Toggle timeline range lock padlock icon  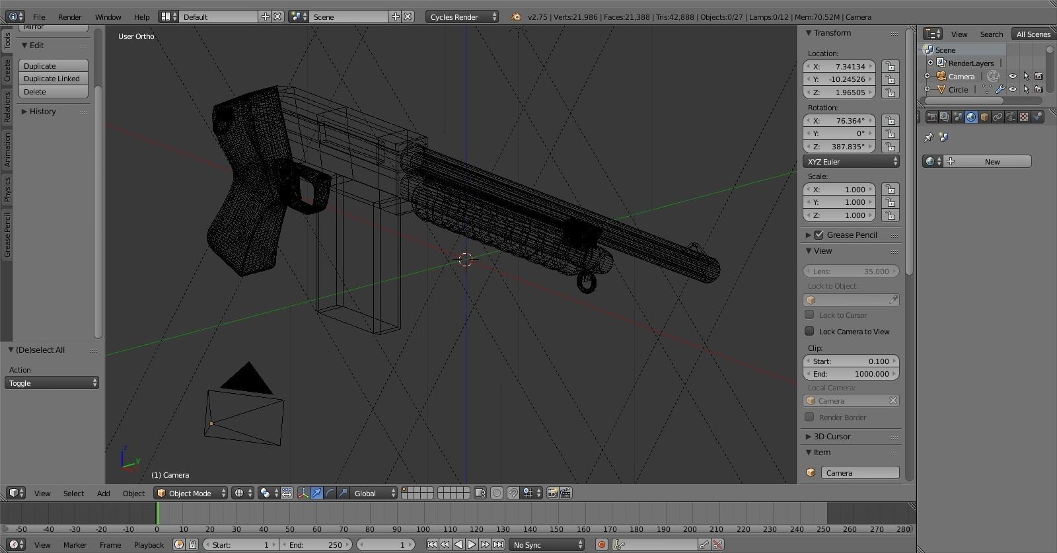(192, 544)
